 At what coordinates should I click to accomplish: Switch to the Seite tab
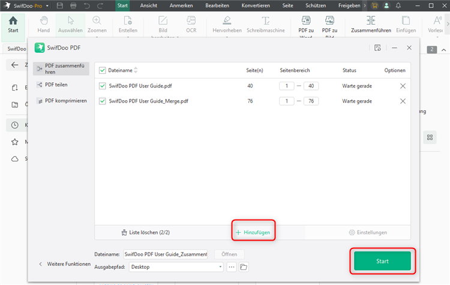(x=287, y=5)
